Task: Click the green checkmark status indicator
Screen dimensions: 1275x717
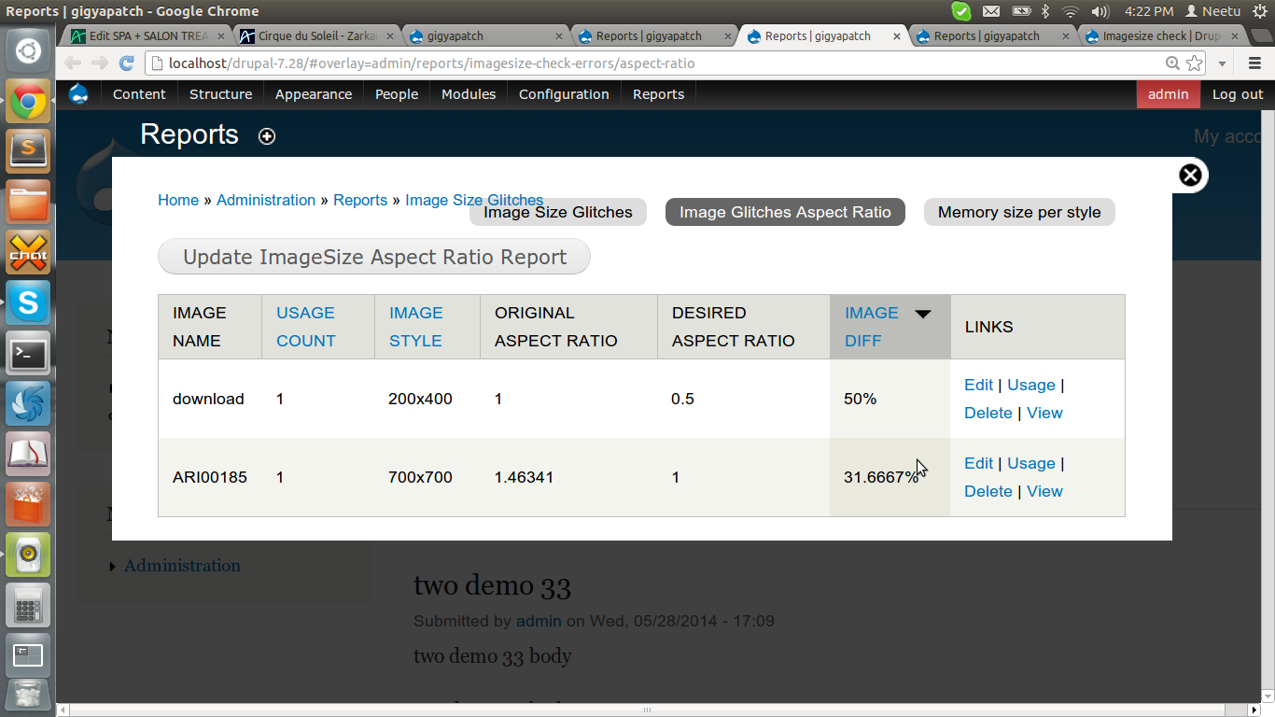Action: click(961, 11)
